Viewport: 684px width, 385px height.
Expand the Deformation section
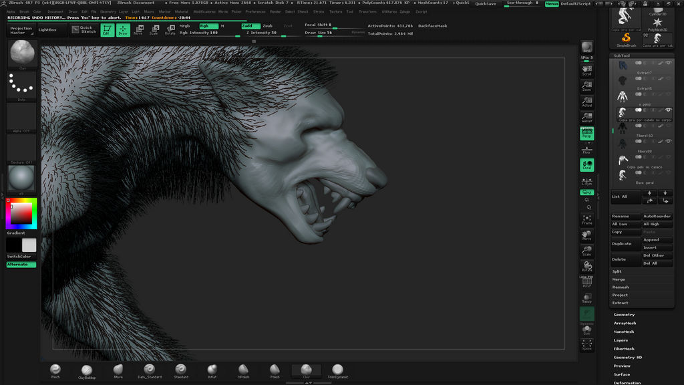[627, 383]
